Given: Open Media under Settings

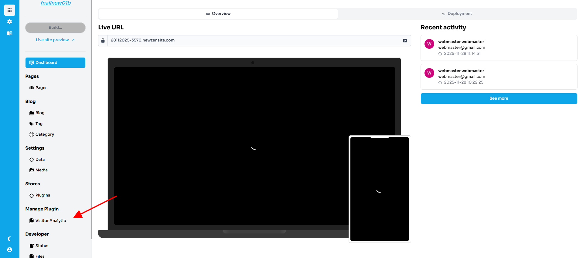Looking at the screenshot, I should click(x=41, y=170).
